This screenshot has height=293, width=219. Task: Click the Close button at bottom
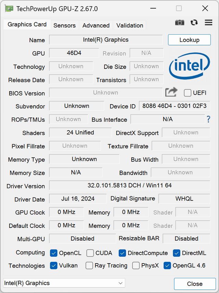[195, 284]
